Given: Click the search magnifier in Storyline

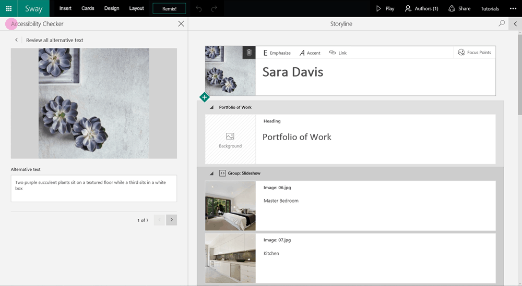Looking at the screenshot, I should point(502,23).
